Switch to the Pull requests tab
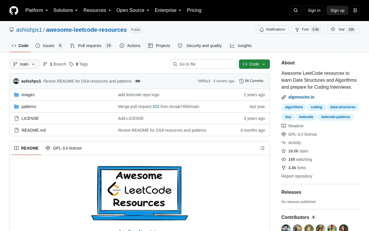 (x=91, y=46)
